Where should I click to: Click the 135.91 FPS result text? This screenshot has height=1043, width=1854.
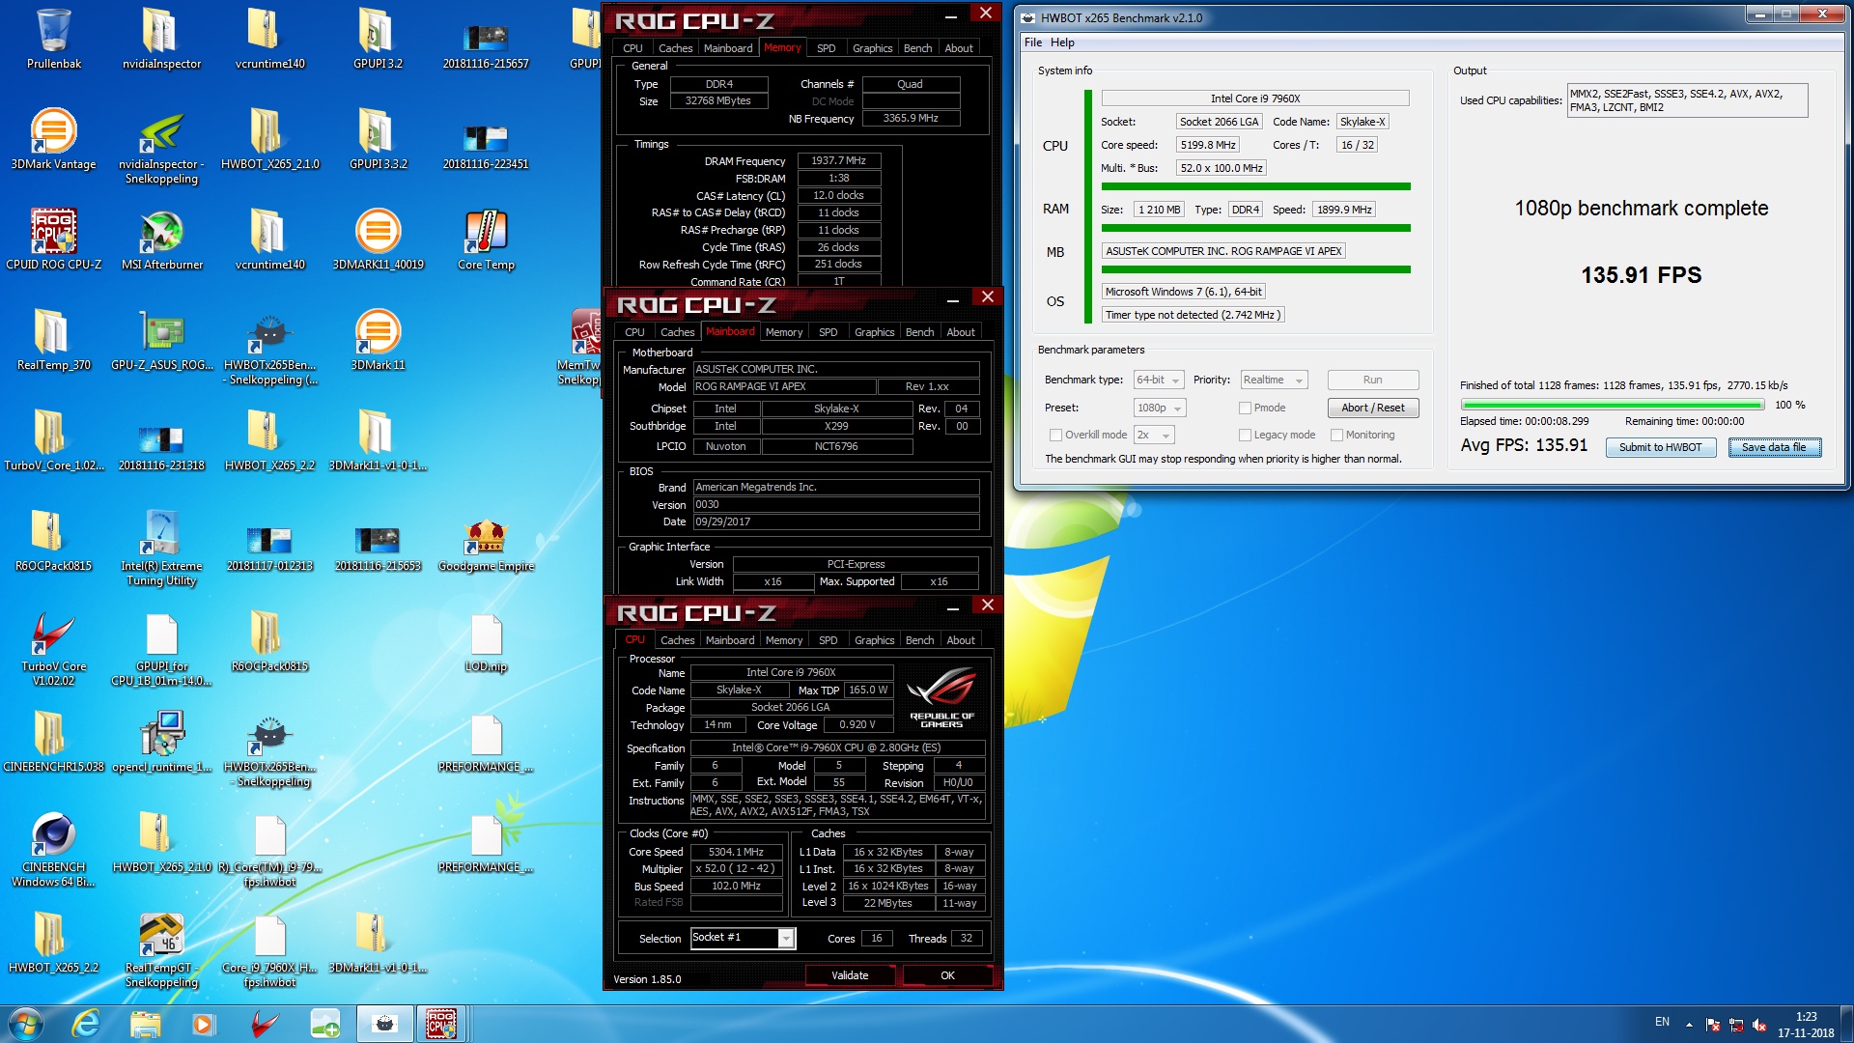click(x=1641, y=275)
